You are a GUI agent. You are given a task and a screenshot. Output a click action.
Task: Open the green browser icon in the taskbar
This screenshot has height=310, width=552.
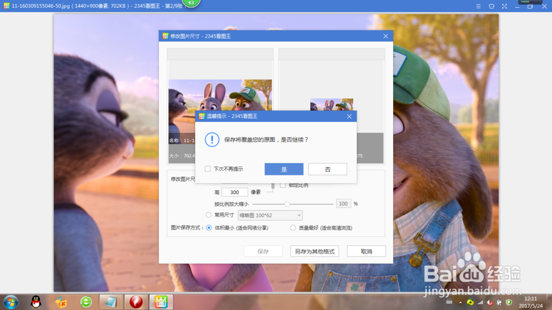pyautogui.click(x=86, y=302)
